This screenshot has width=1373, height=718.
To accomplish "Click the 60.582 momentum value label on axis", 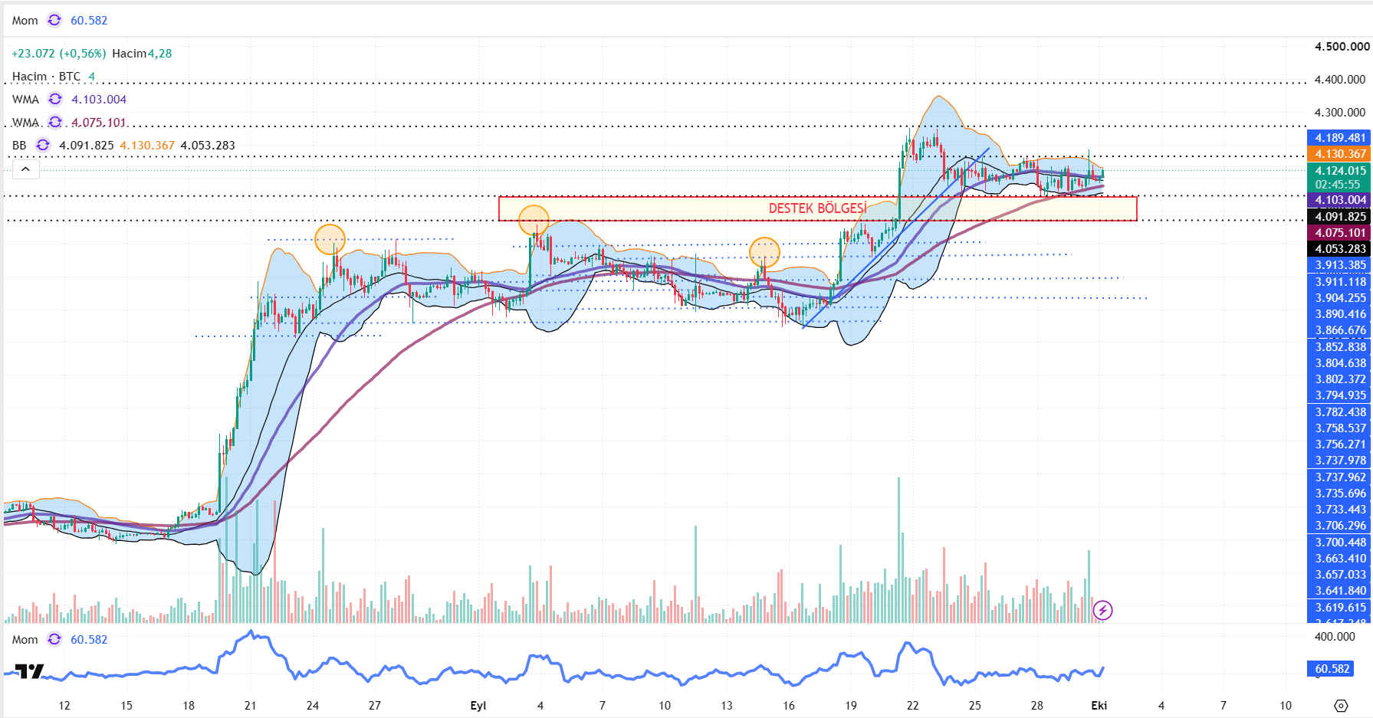I will pos(1332,669).
